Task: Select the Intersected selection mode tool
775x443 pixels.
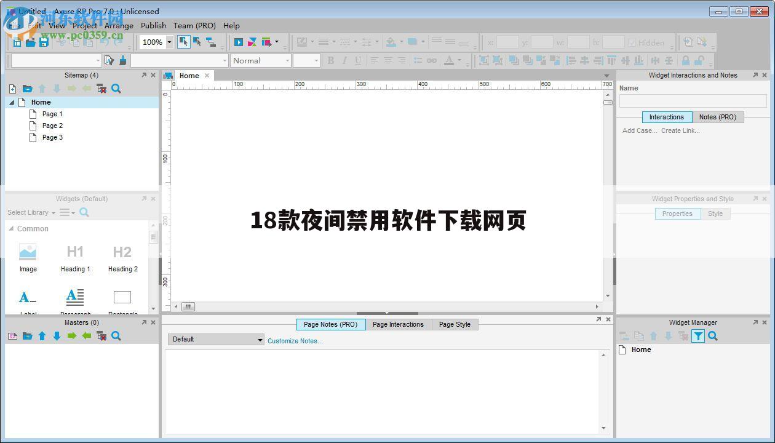Action: click(x=183, y=42)
